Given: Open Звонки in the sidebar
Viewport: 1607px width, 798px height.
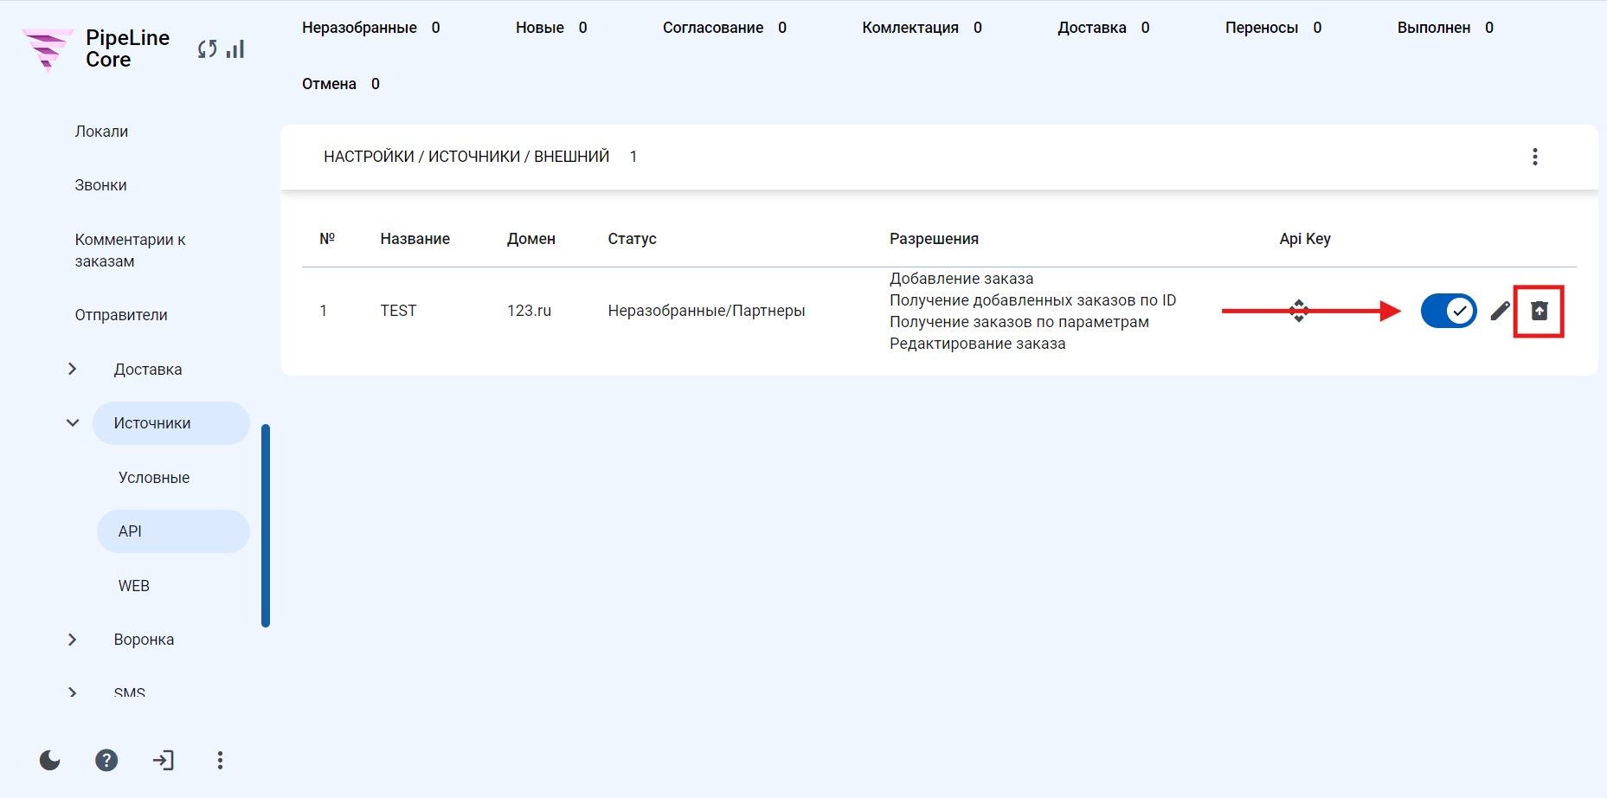Looking at the screenshot, I should [100, 185].
